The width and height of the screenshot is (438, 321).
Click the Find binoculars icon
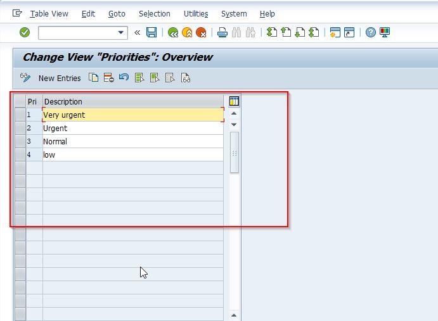pos(236,32)
